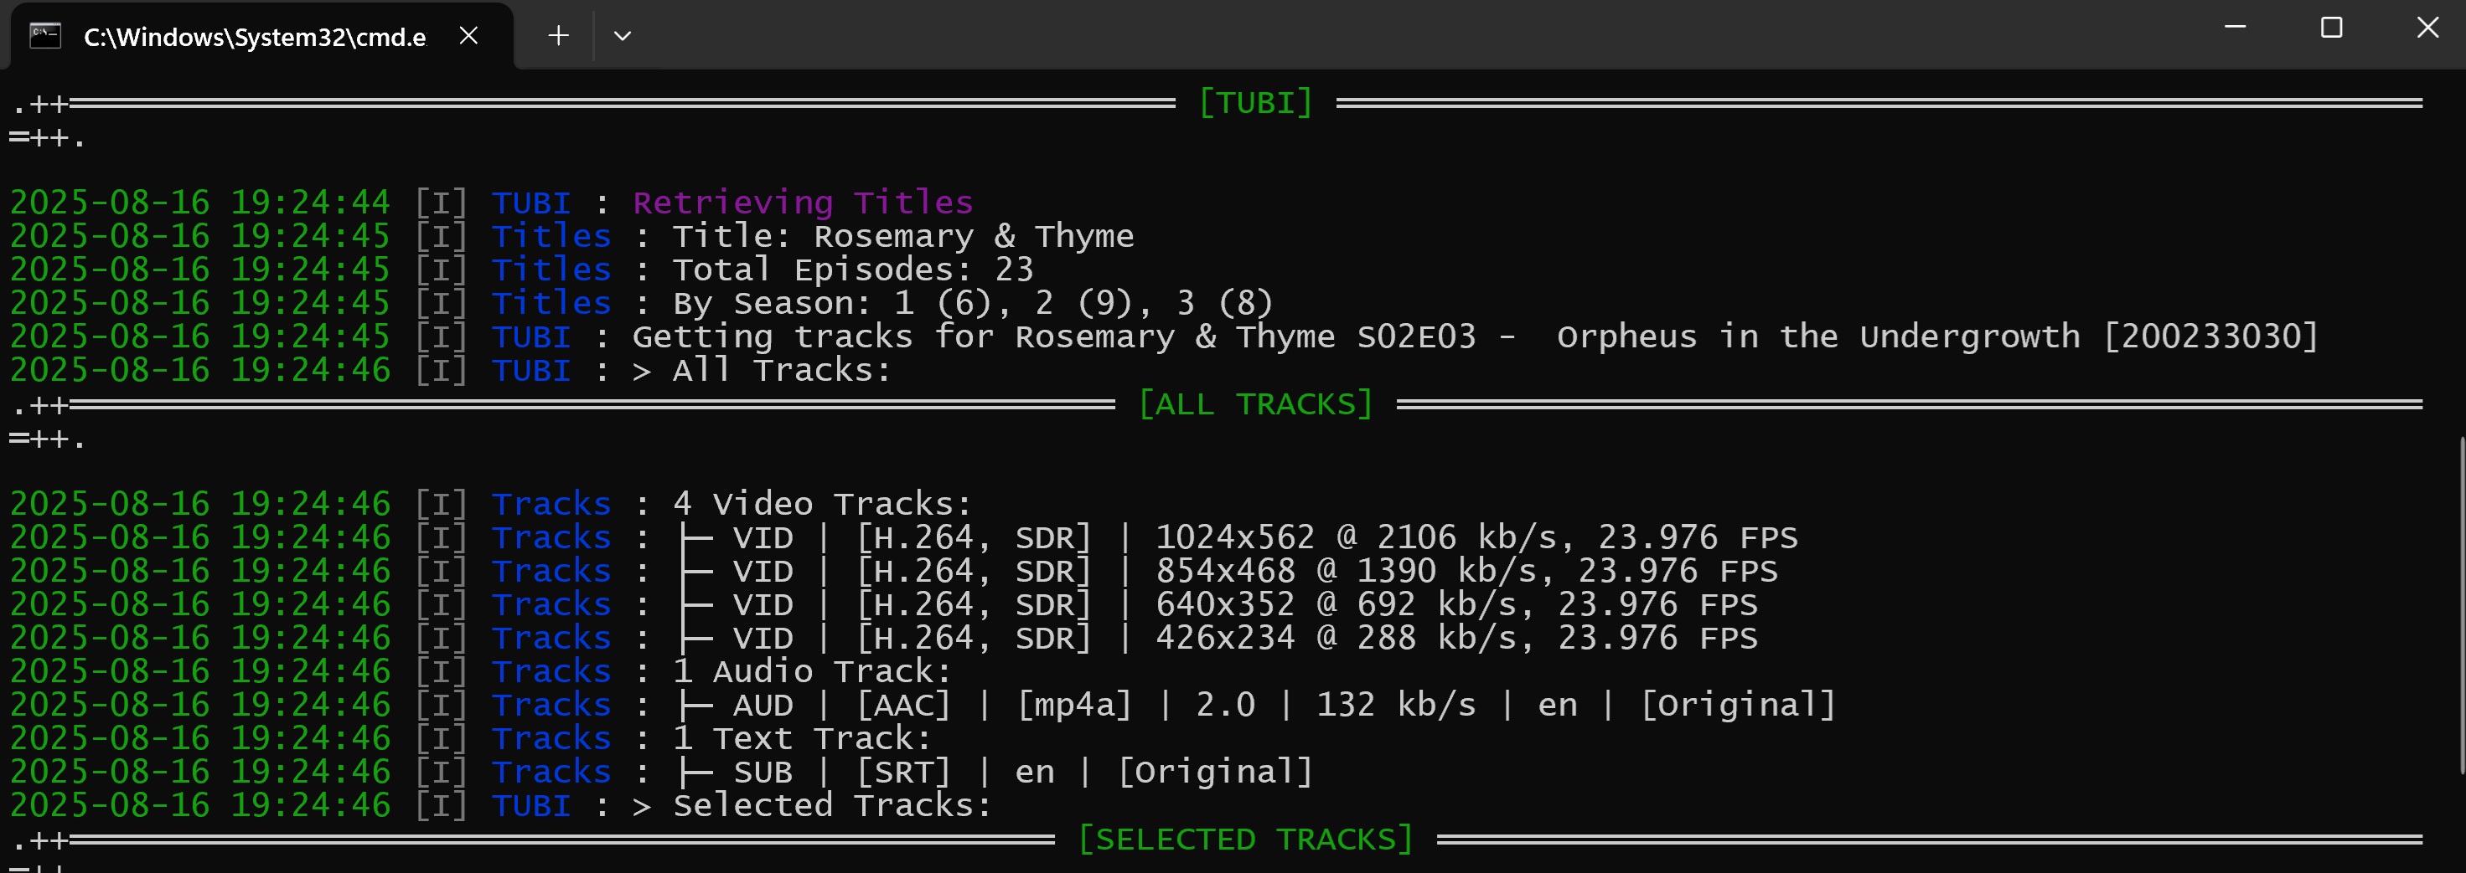Close the terminal window
This screenshot has width=2466, height=873.
tap(2427, 28)
